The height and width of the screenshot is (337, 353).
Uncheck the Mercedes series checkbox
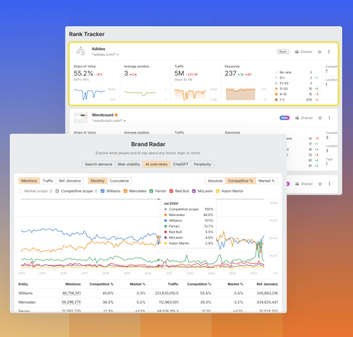(x=126, y=191)
